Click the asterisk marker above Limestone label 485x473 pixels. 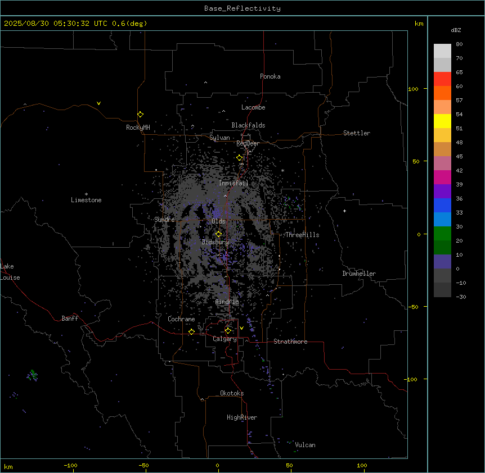click(86, 194)
